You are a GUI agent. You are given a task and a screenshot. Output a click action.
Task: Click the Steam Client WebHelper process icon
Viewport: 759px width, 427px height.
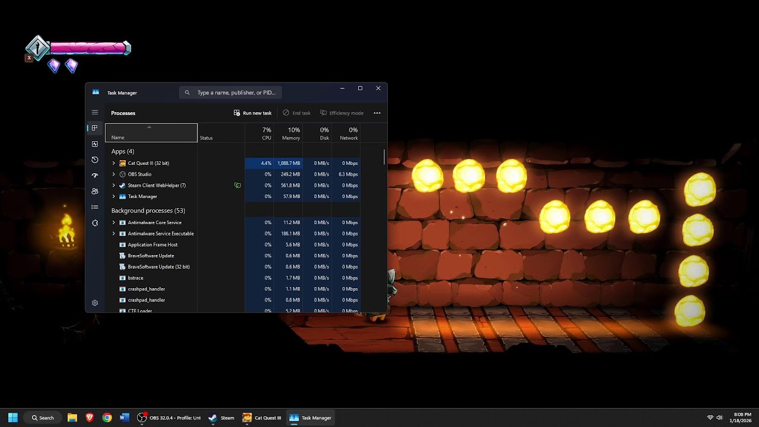(123, 185)
